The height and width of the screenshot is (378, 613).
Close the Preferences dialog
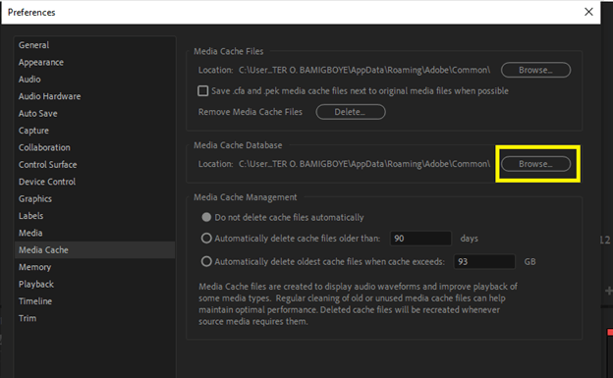click(588, 12)
